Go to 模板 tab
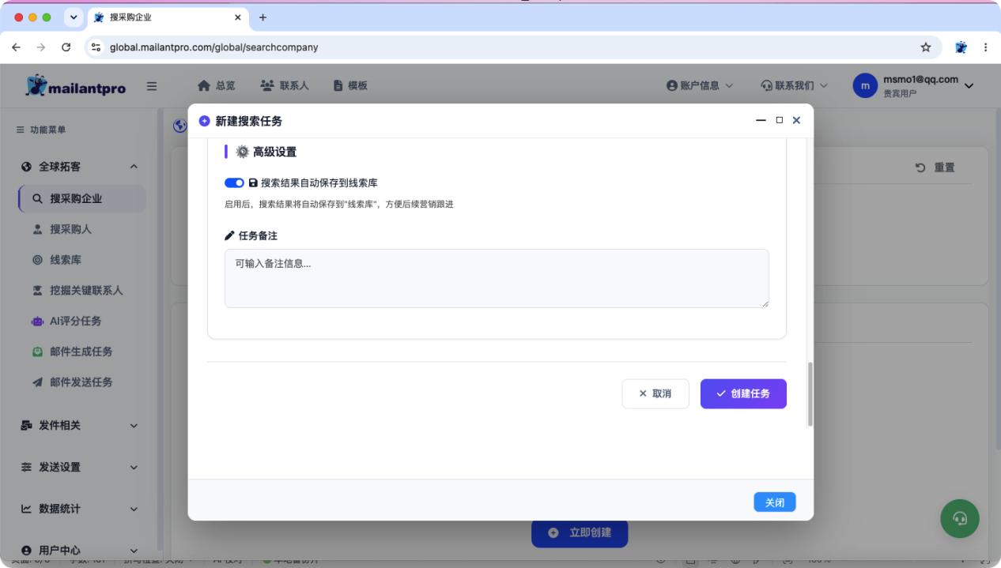This screenshot has height=568, width=1001. click(x=350, y=85)
